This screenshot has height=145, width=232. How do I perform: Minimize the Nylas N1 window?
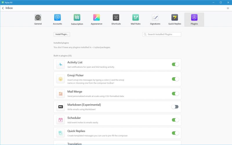click(213, 2)
